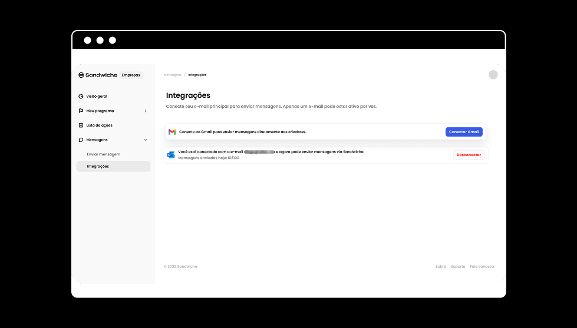Click the © 2025 Sandwiche footer text

(180, 267)
